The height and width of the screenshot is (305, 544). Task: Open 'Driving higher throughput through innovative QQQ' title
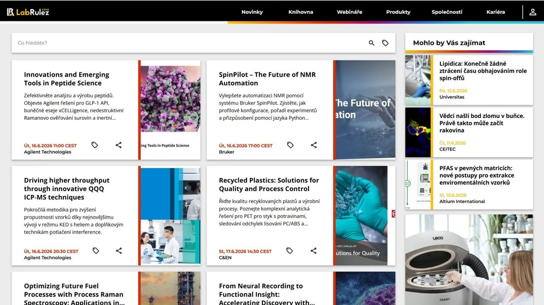coord(67,189)
